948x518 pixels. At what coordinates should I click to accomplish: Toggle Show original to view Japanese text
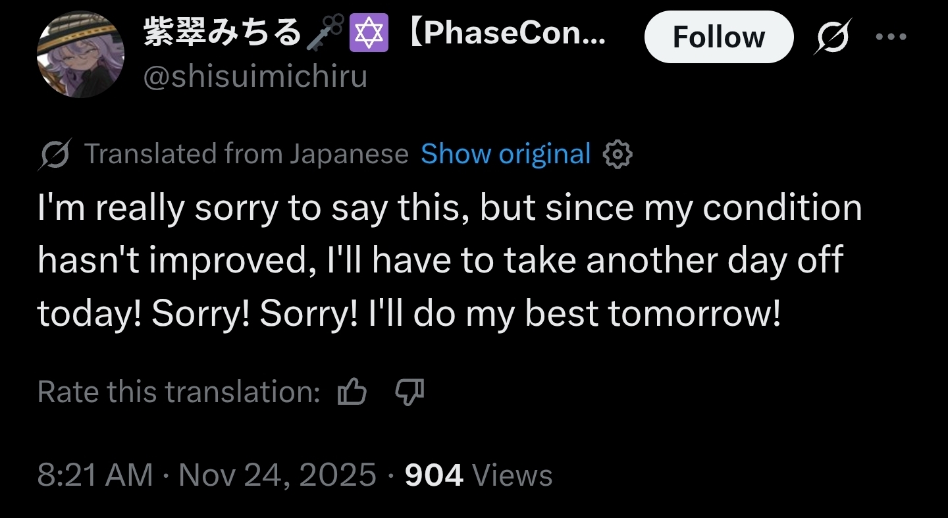point(506,154)
